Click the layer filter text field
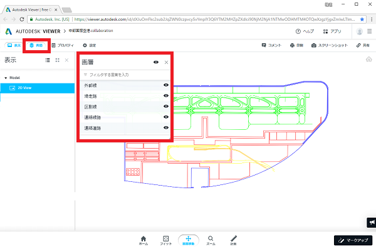 point(125,75)
